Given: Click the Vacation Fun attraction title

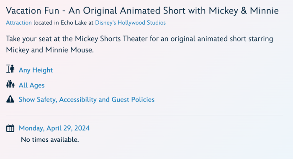Looking at the screenshot, I should click(x=142, y=10).
